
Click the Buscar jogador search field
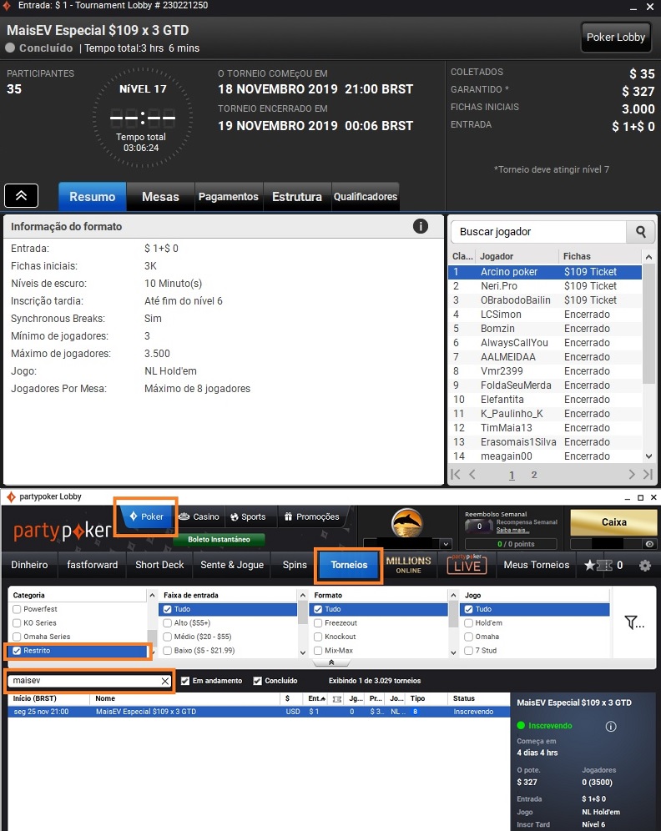click(538, 232)
